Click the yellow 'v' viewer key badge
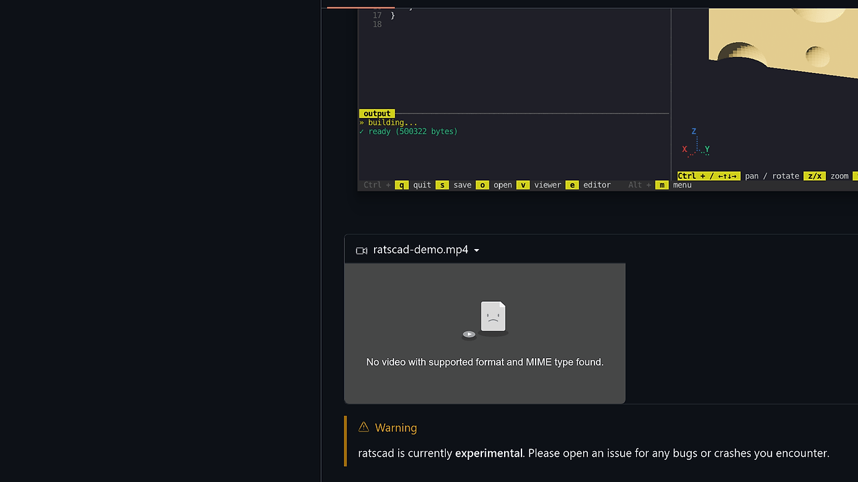858x482 pixels. tap(523, 185)
